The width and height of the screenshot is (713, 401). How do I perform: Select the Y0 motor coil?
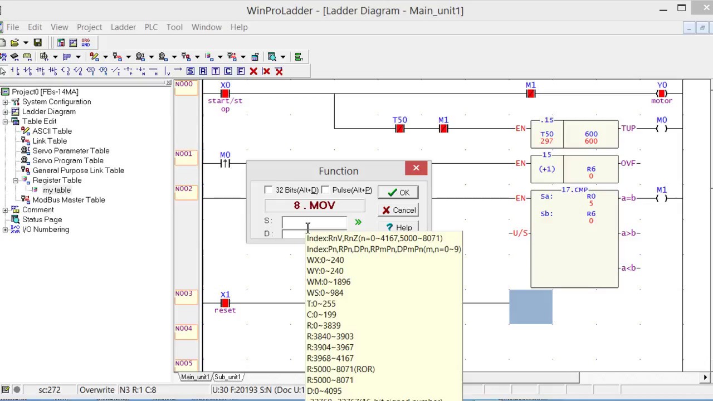[x=662, y=94]
